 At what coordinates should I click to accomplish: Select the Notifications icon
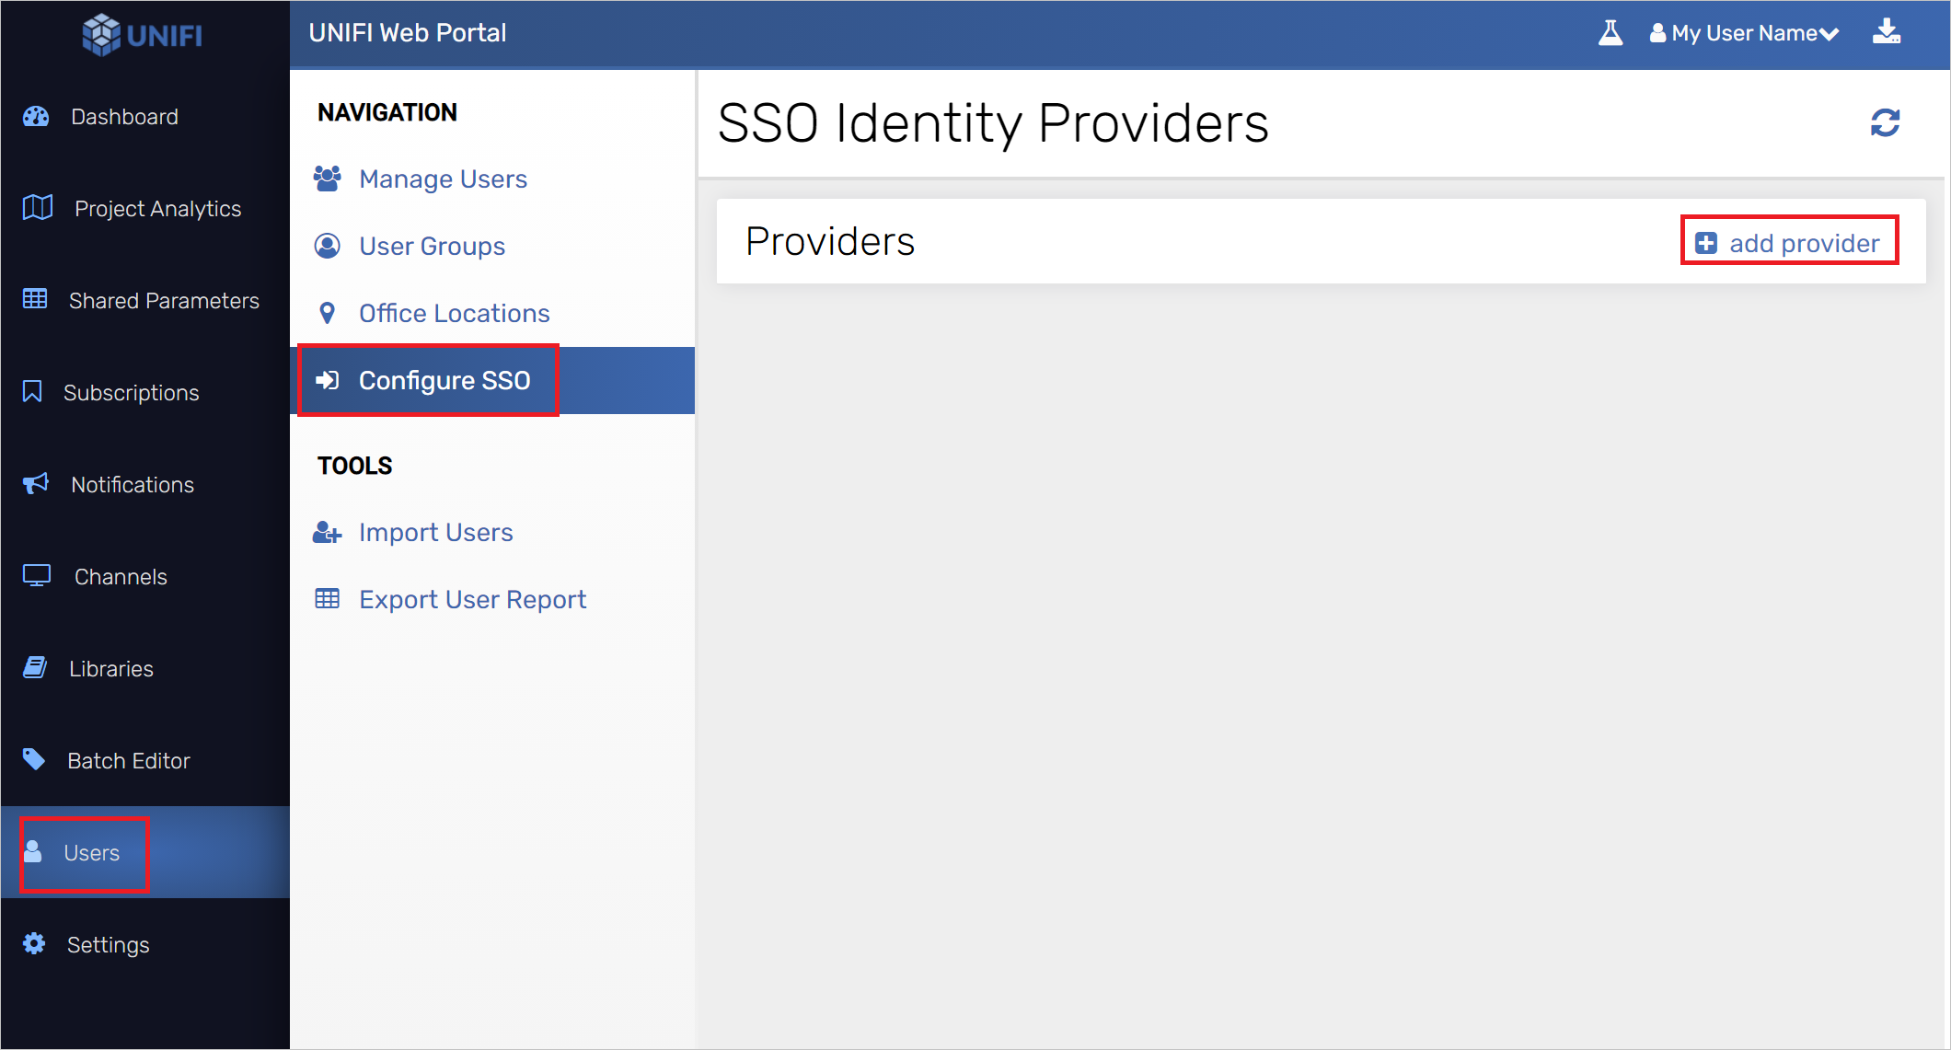coord(35,484)
